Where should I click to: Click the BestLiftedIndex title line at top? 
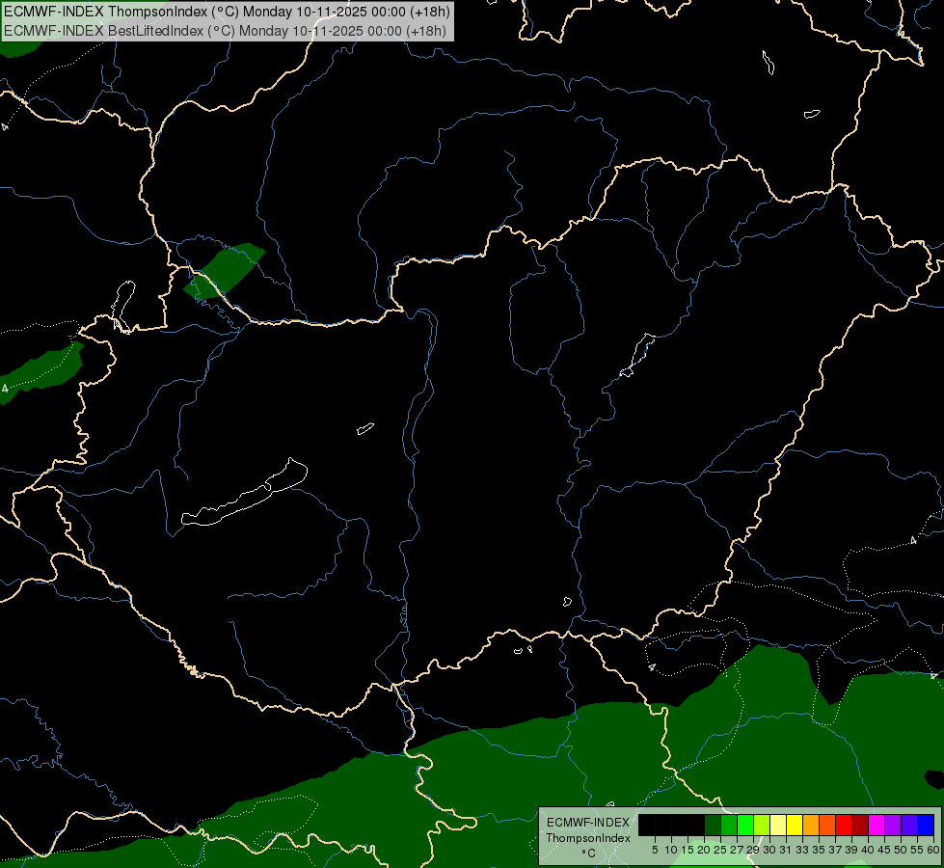[x=226, y=31]
